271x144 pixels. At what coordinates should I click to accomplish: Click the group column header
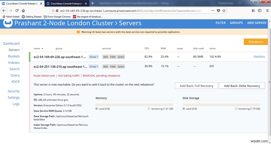(59, 49)
